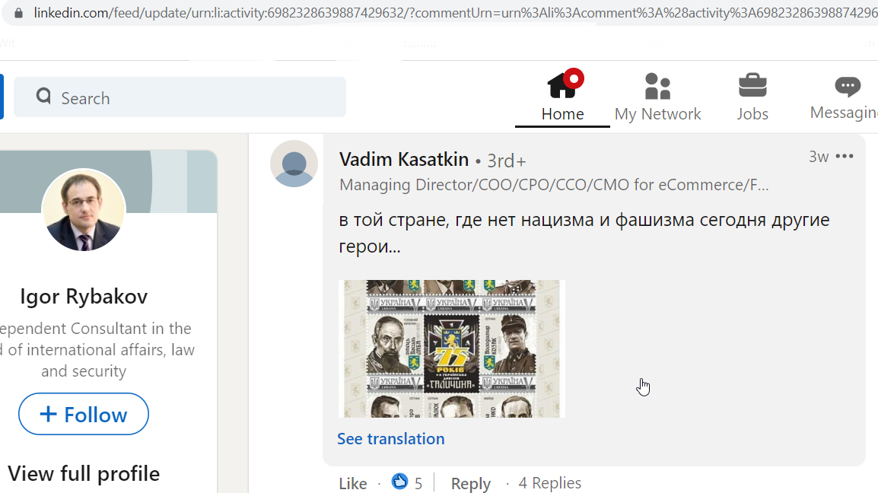Expand the 4 Replies thread
The width and height of the screenshot is (878, 493).
(550, 483)
